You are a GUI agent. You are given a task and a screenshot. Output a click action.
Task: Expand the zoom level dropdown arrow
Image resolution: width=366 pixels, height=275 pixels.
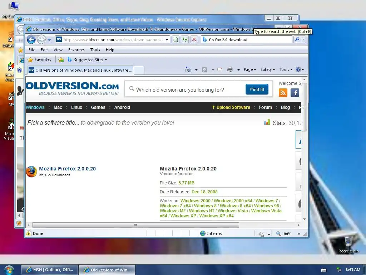coord(299,234)
